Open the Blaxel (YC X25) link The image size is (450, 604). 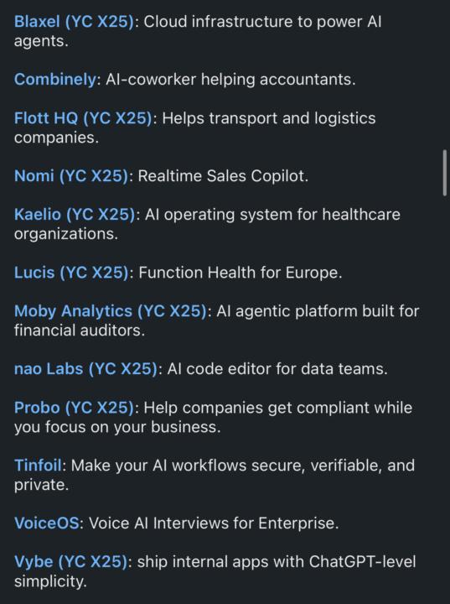74,22
